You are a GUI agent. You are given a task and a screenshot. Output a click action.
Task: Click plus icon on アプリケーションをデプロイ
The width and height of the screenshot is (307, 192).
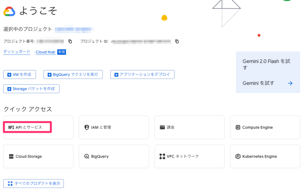(x=116, y=75)
